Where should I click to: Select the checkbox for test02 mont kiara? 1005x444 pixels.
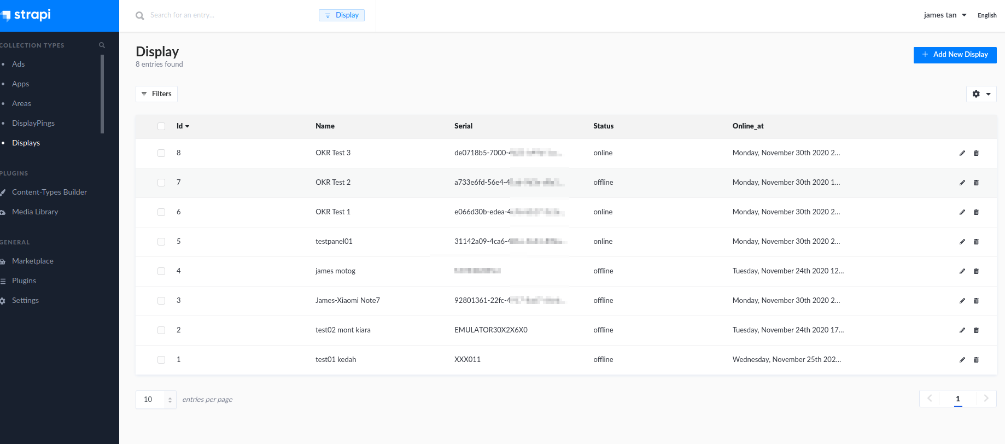tap(161, 330)
